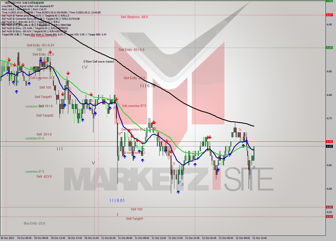Click the '12 Oct 01:45' time axis label
Screen dimensions: 336x241
tap(209, 238)
